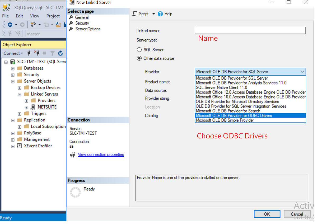
Task: Click OK to create the linked server
Action: (x=267, y=214)
